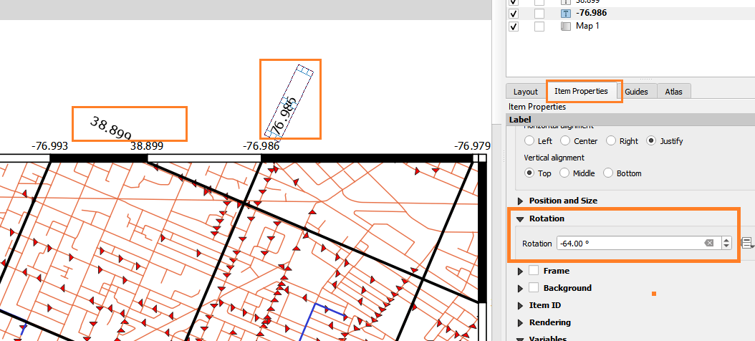Image resolution: width=755 pixels, height=341 pixels.
Task: Choose Left horizontal alignment
Action: pyautogui.click(x=529, y=141)
